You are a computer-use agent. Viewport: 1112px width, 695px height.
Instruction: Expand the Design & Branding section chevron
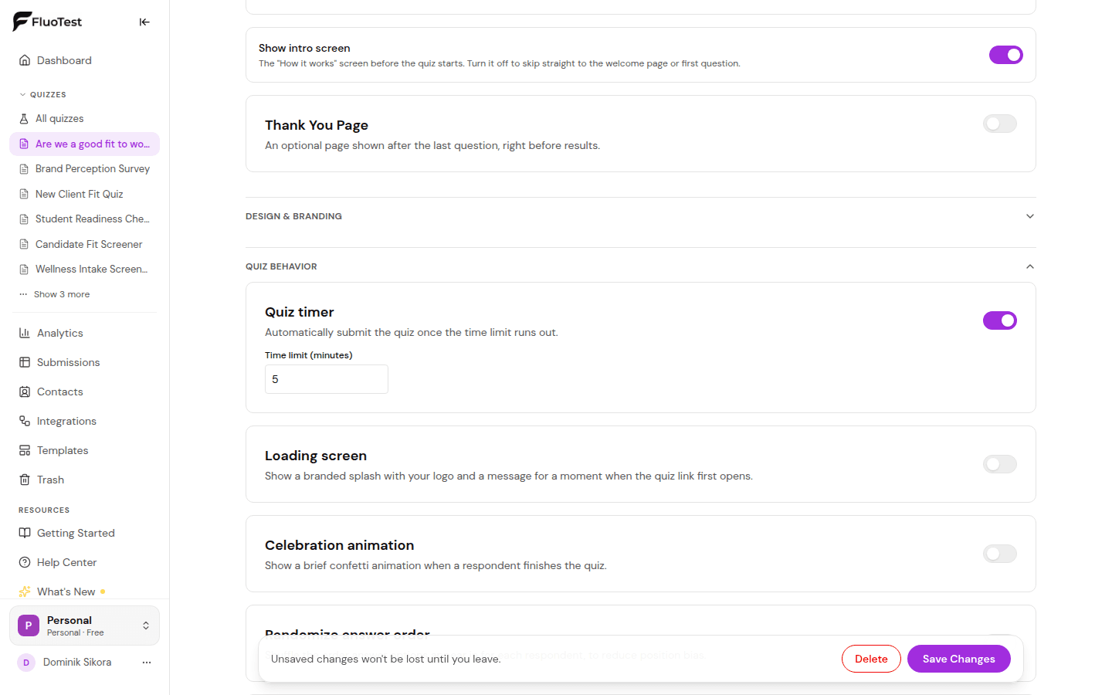click(x=1029, y=216)
